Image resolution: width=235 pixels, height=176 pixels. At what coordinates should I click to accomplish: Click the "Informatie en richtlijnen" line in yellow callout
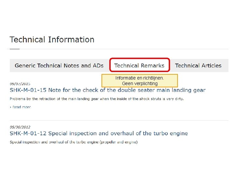(140, 78)
